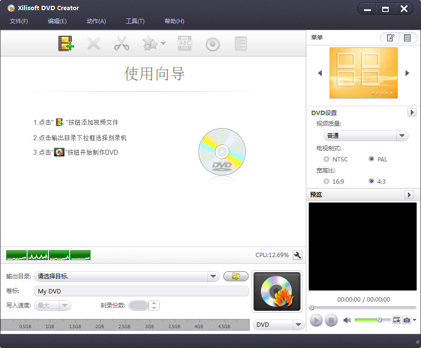Image resolution: width=421 pixels, height=348 pixels.
Task: Show next menu template with right arrow
Action: tap(407, 73)
